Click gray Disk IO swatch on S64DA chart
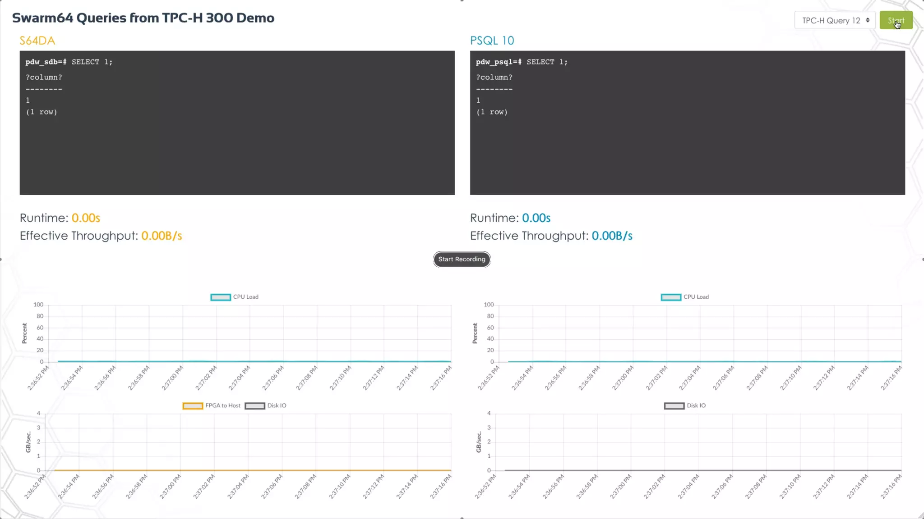Screen dimensions: 924x519 point(254,406)
